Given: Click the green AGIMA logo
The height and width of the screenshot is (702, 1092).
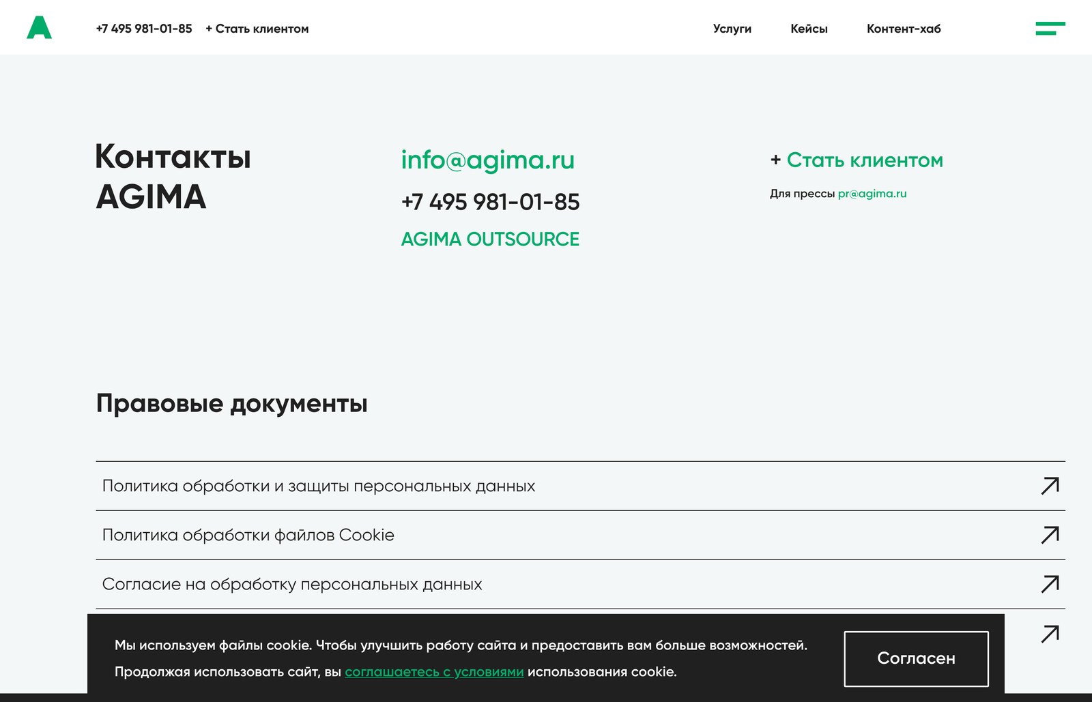Looking at the screenshot, I should 39,28.
